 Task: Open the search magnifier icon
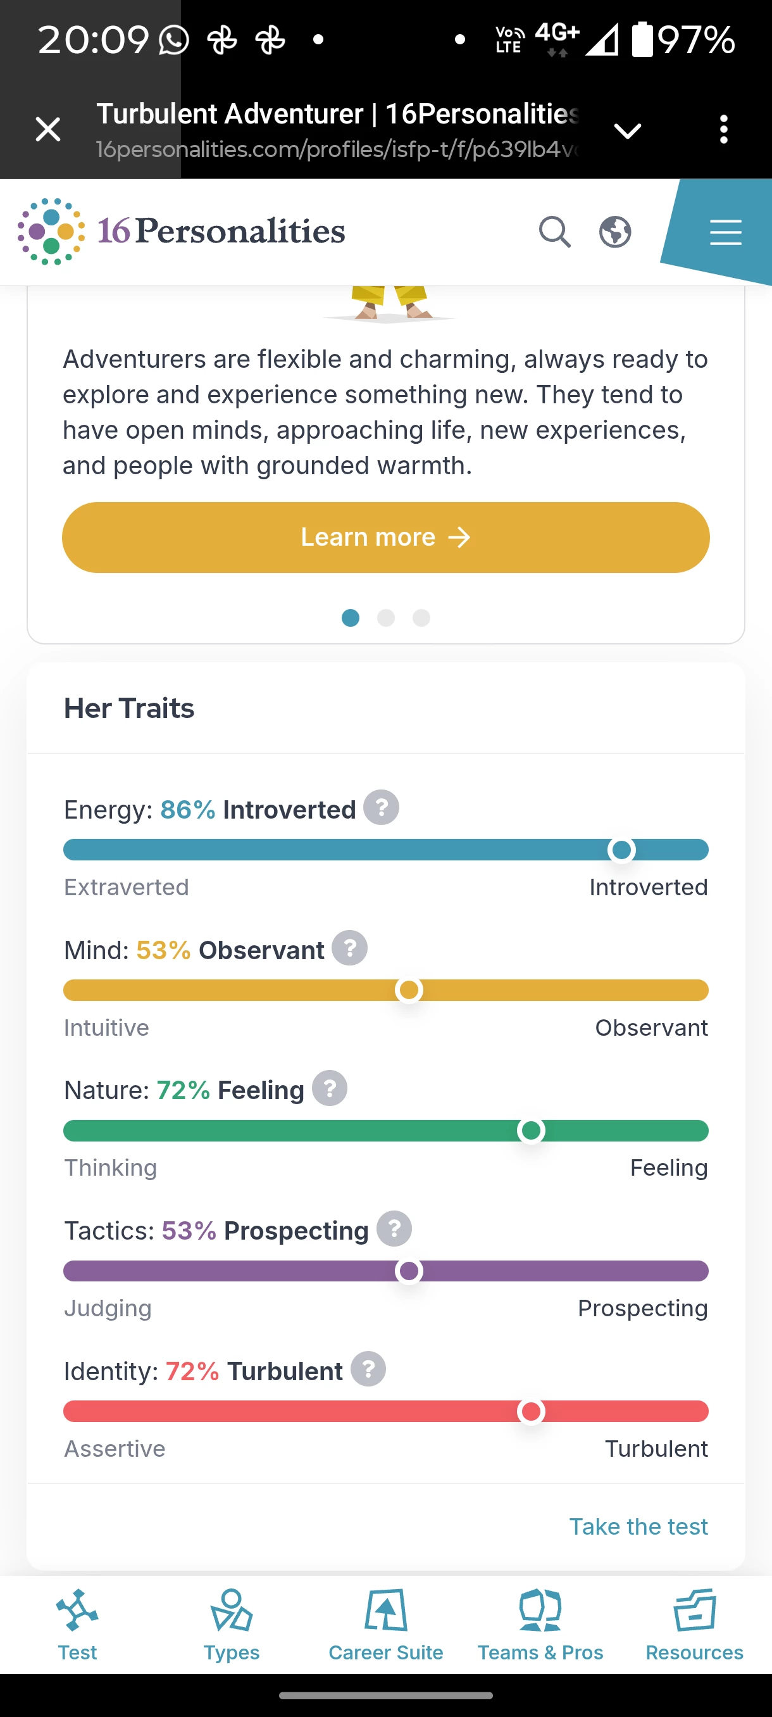[554, 232]
